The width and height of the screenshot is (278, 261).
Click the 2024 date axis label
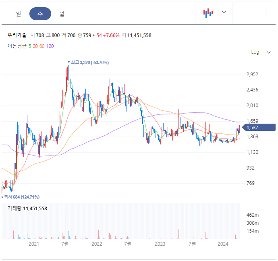223,244
